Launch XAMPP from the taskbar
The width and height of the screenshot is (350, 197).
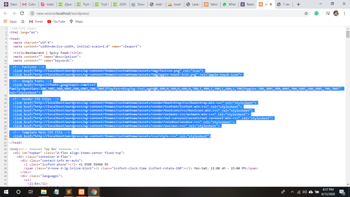pos(81,192)
